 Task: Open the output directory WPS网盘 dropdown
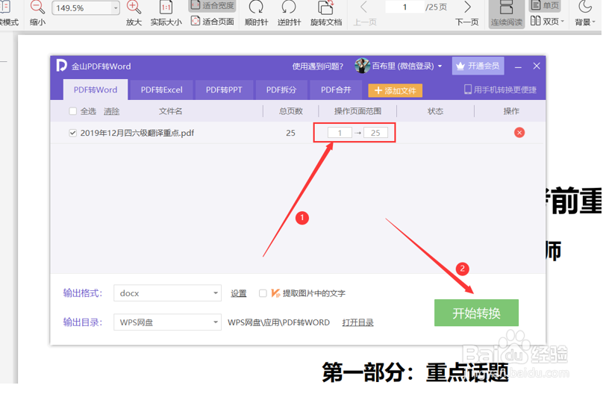(x=167, y=322)
